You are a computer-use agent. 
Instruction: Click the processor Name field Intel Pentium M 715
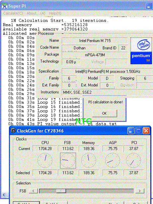coord(95,41)
